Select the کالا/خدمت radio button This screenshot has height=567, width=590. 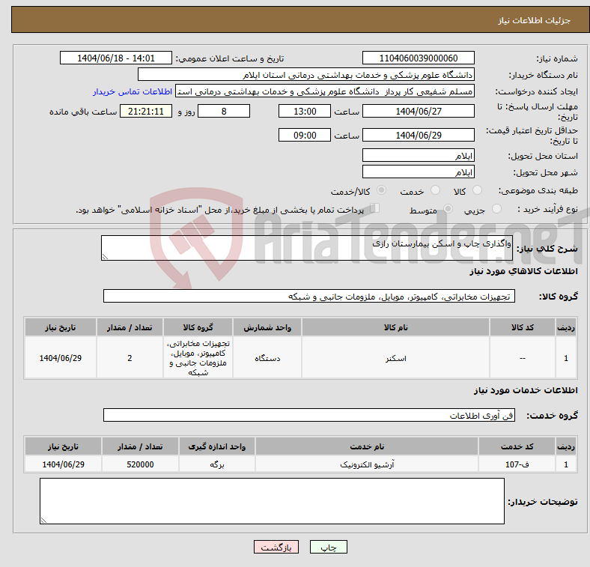pyautogui.click(x=381, y=190)
